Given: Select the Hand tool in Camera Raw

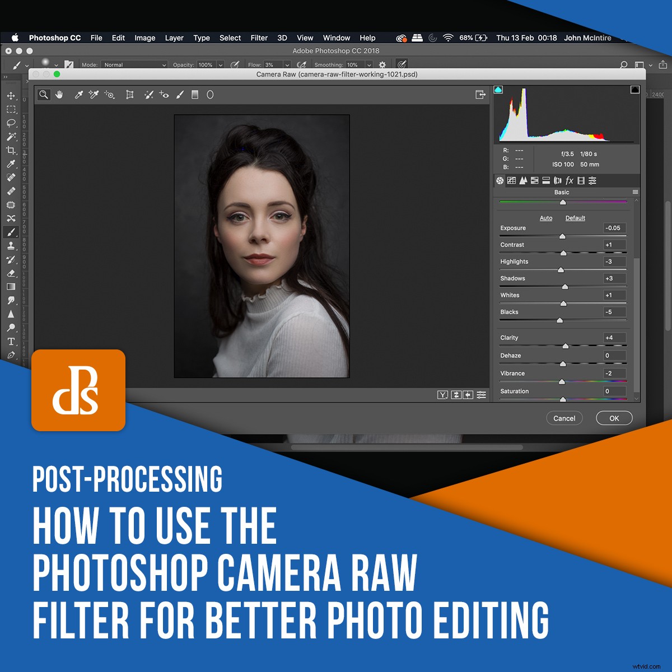Looking at the screenshot, I should point(59,95).
